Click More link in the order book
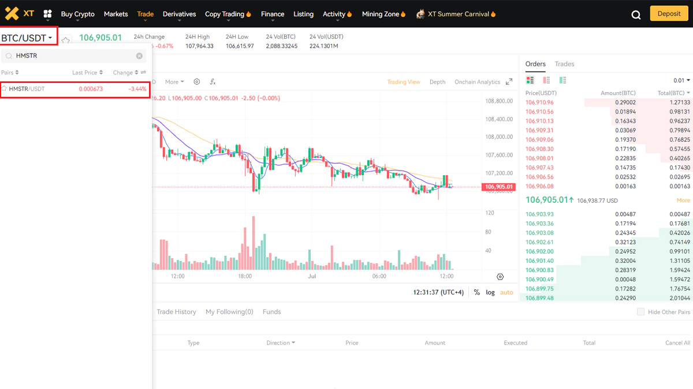 coord(683,201)
